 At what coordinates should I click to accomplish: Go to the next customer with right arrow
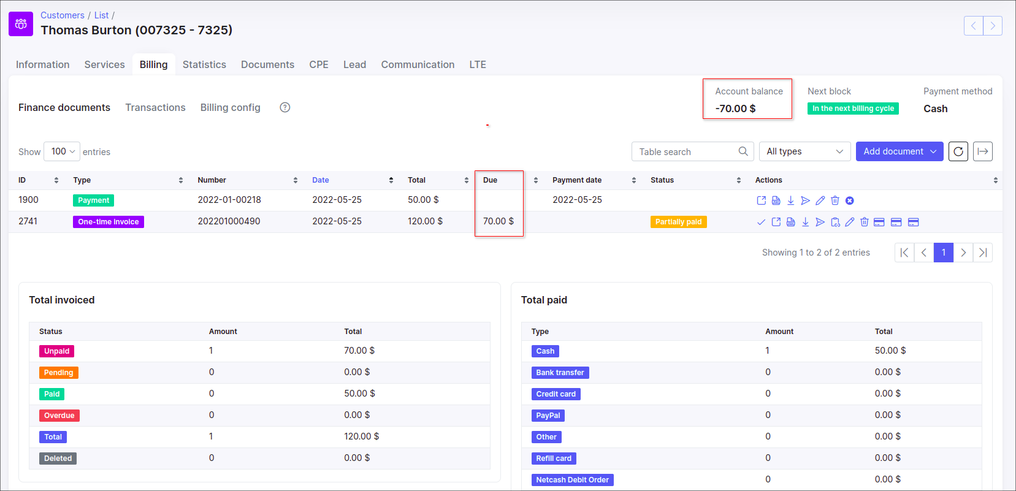[992, 26]
